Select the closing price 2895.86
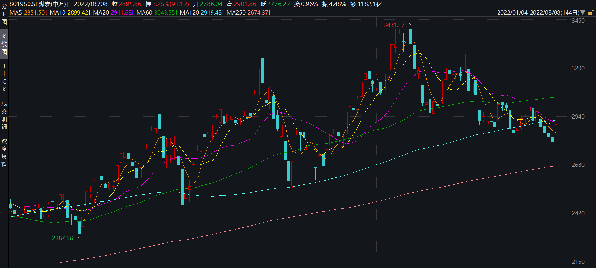The image size is (596, 268). (130, 4)
